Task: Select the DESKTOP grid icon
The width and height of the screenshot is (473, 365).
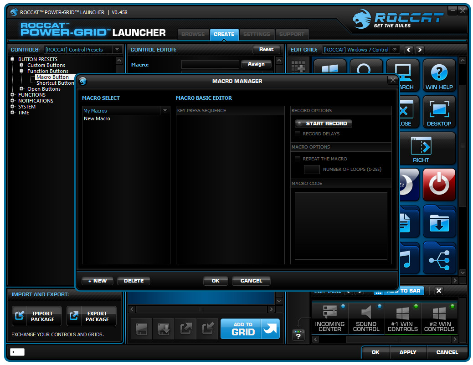Action: pyautogui.click(x=439, y=112)
